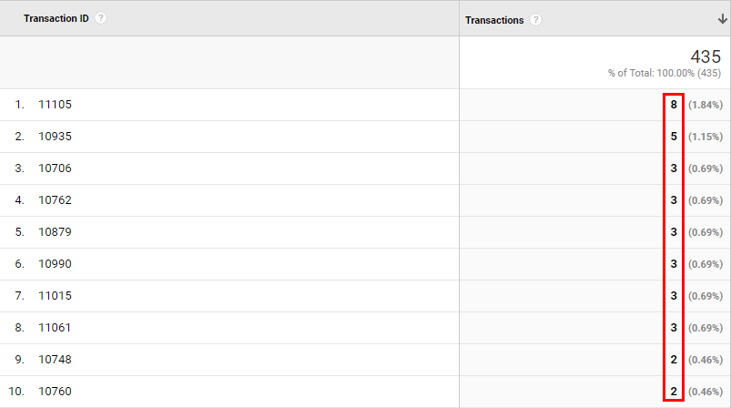Open transaction ID 11105

point(55,105)
